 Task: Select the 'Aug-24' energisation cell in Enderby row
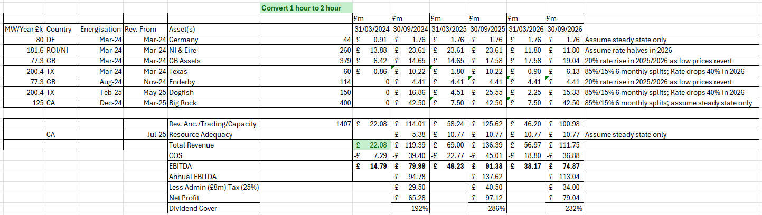click(101, 82)
